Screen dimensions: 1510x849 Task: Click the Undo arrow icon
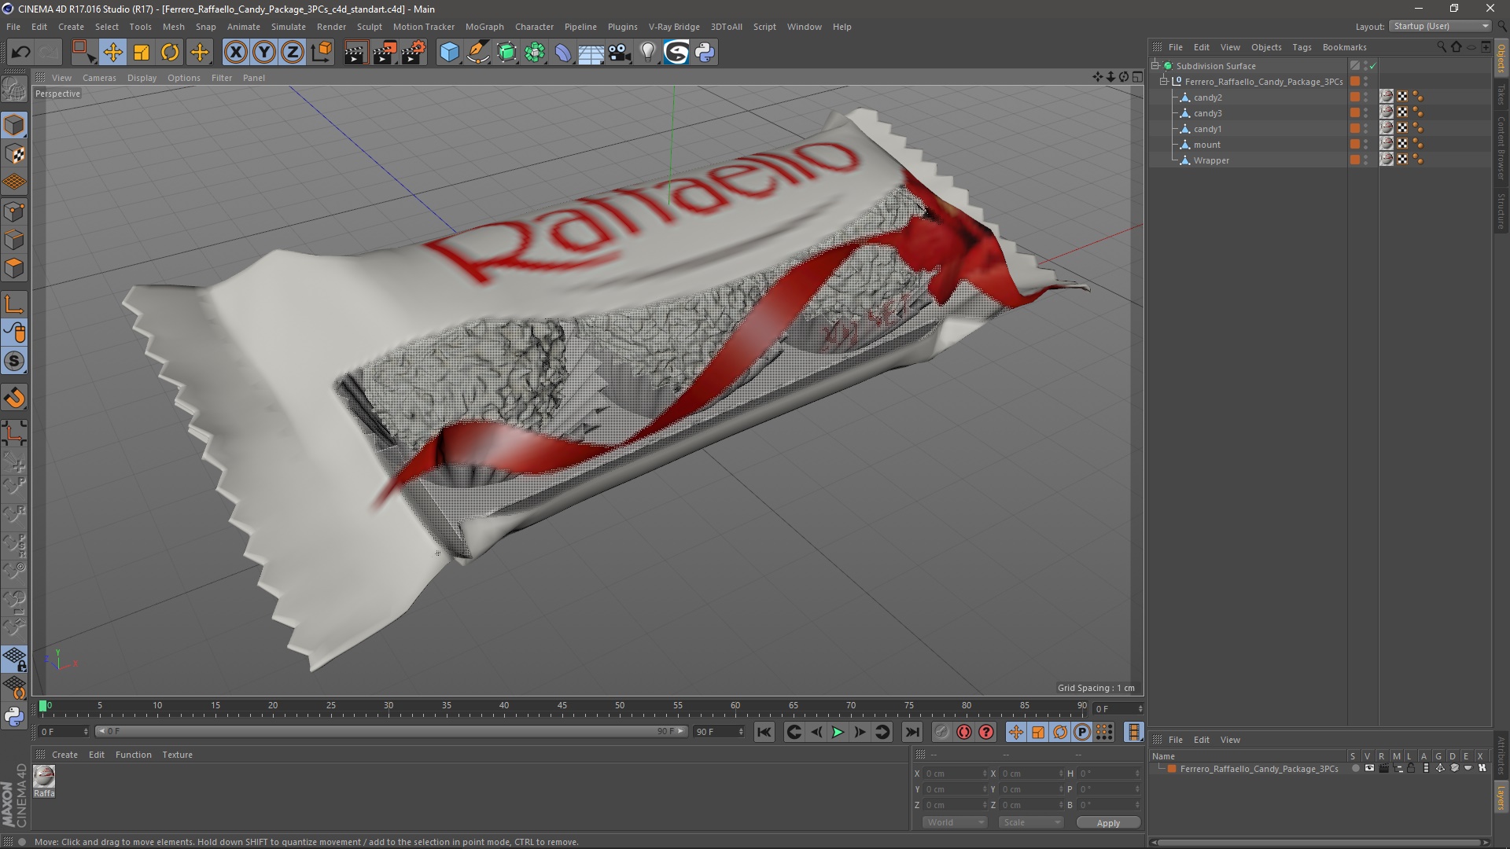pyautogui.click(x=20, y=53)
